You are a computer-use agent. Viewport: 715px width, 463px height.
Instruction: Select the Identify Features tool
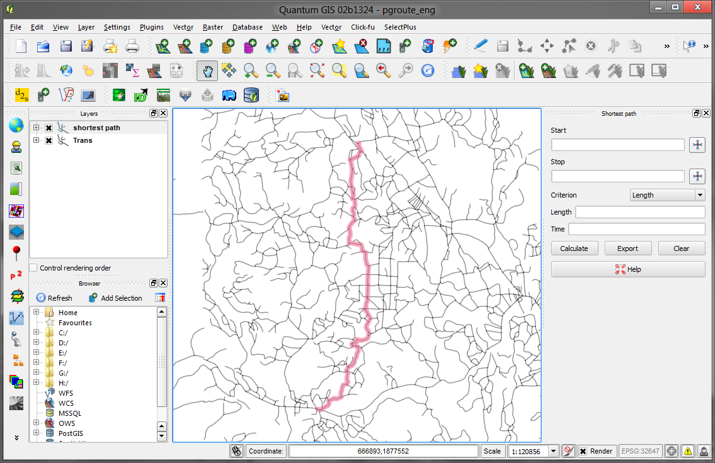click(690, 46)
